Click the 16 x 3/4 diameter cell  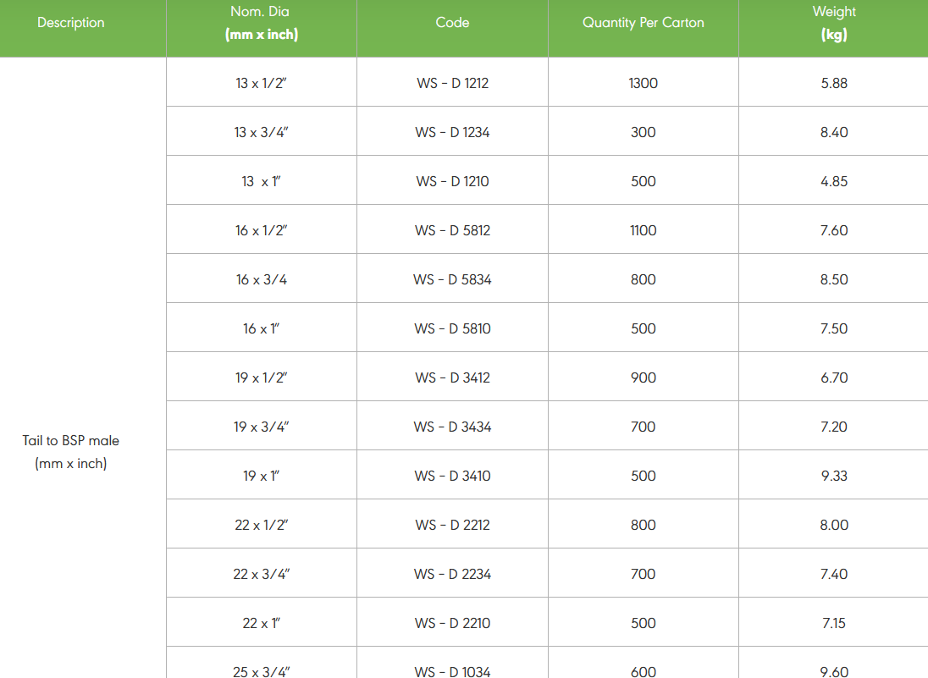(262, 279)
